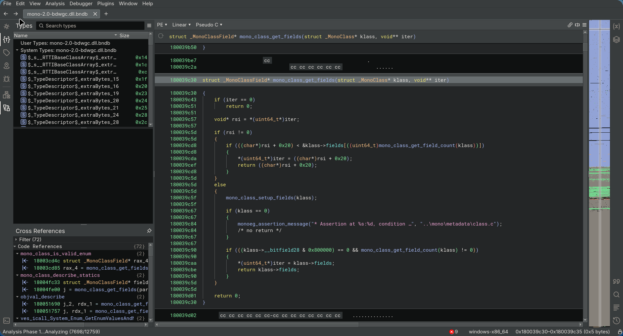Open the console icon at bottom left

tap(7, 321)
